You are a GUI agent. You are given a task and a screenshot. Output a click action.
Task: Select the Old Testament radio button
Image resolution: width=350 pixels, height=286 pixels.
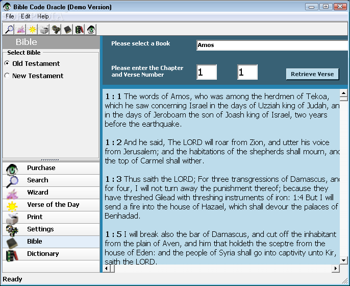tap(7, 63)
